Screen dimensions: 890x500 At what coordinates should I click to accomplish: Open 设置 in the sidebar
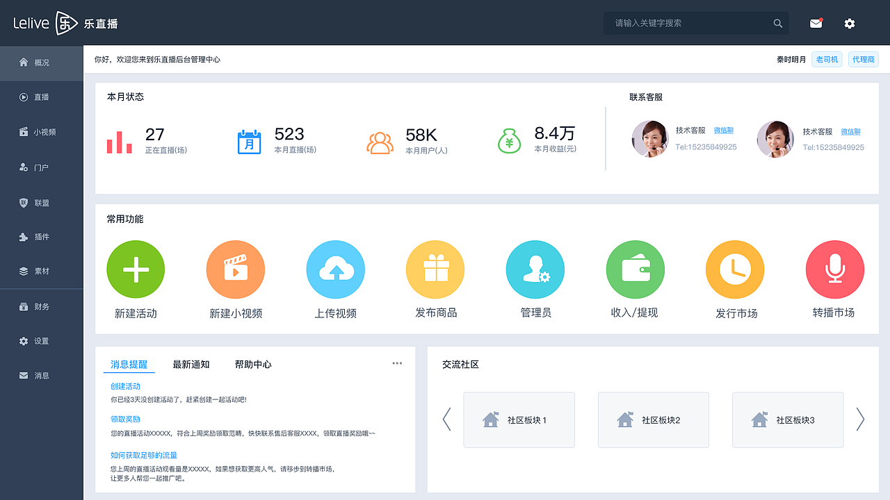pyautogui.click(x=42, y=341)
